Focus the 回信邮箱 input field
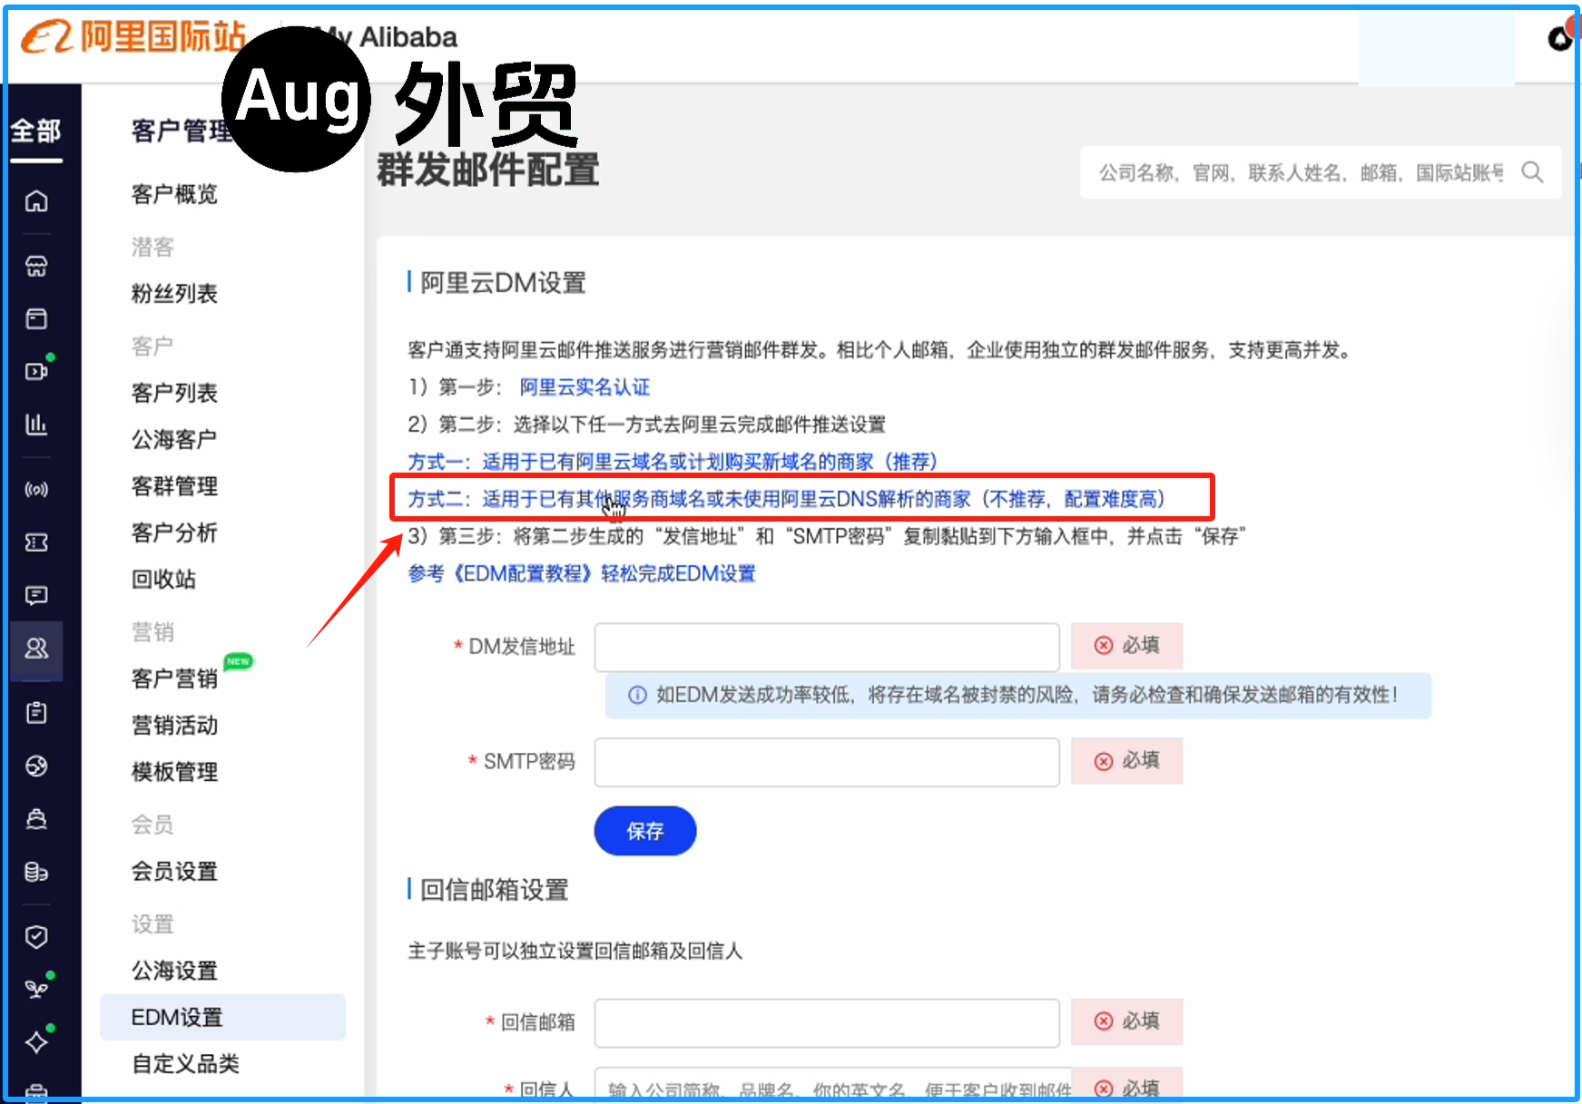This screenshot has height=1104, width=1582. (827, 1022)
